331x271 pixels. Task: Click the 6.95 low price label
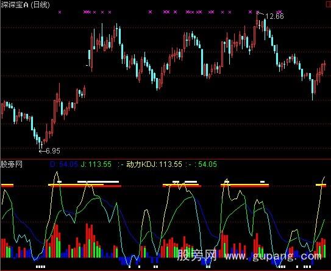pyautogui.click(x=53, y=151)
